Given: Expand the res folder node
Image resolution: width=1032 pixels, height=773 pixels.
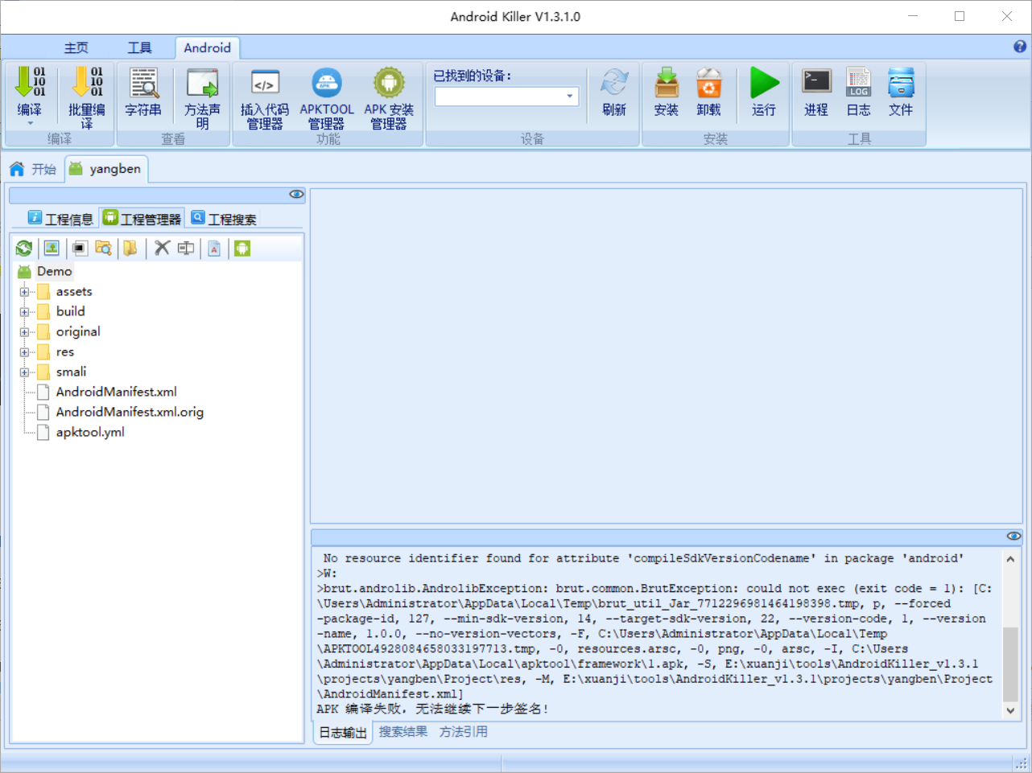Looking at the screenshot, I should [x=24, y=352].
